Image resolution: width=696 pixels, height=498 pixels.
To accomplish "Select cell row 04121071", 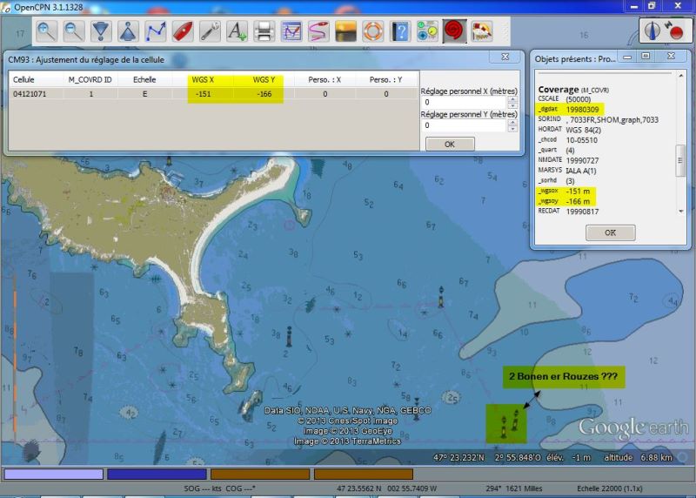I will pos(213,94).
